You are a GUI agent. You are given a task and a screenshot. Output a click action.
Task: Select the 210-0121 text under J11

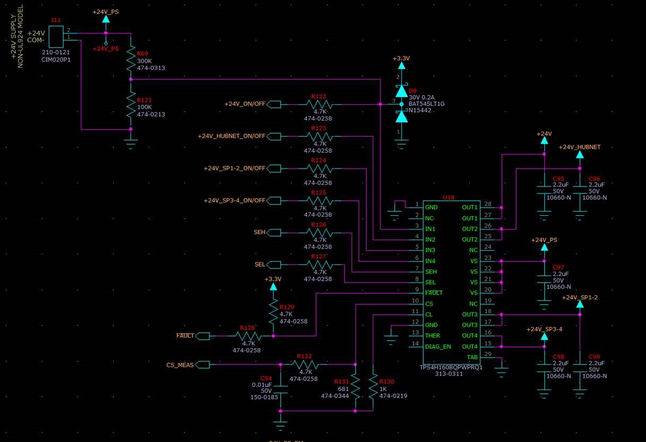(56, 53)
